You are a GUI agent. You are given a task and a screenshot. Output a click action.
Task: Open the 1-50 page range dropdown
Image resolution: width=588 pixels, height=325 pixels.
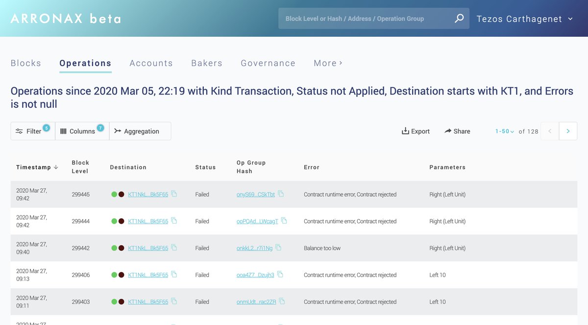point(505,131)
